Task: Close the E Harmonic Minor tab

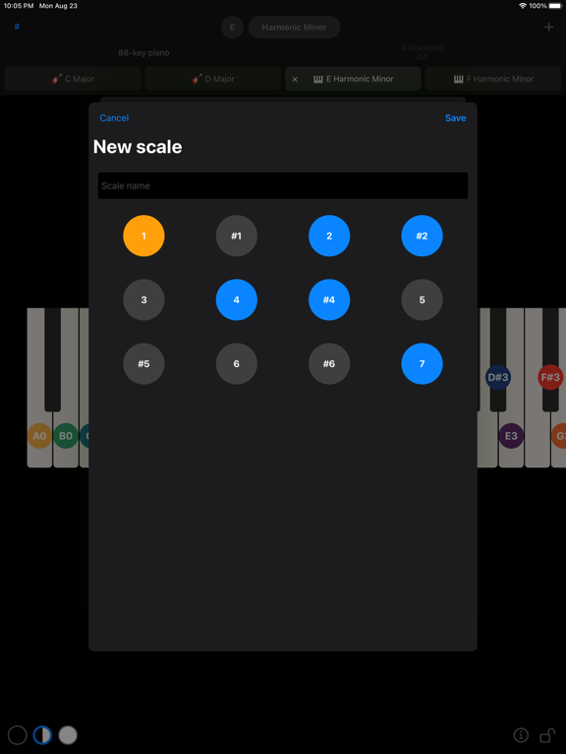Action: pos(295,80)
